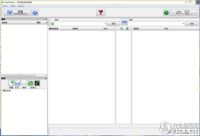
Task: Click overview panel scroll right arrow
Action: [46, 75]
